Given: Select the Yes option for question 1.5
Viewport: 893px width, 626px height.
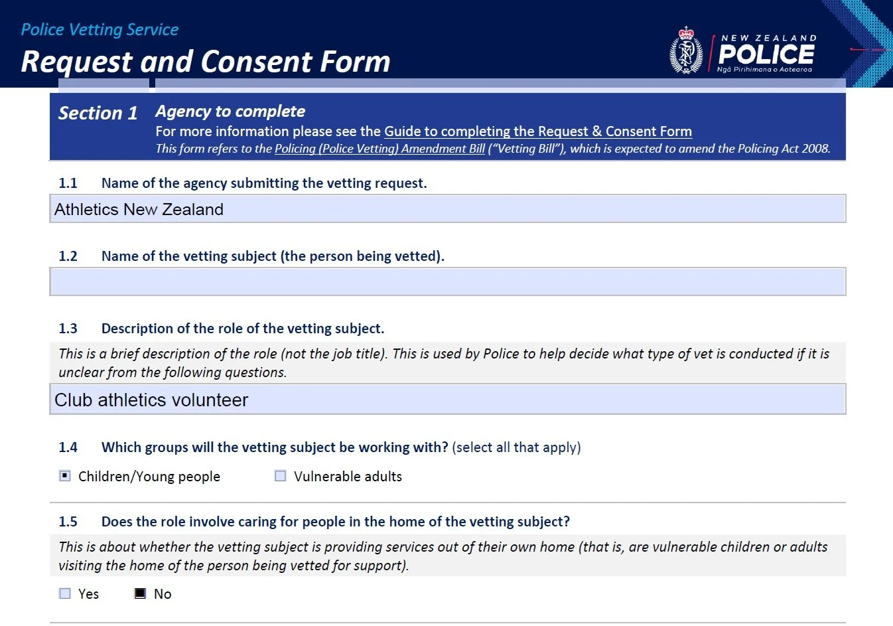Looking at the screenshot, I should [65, 593].
